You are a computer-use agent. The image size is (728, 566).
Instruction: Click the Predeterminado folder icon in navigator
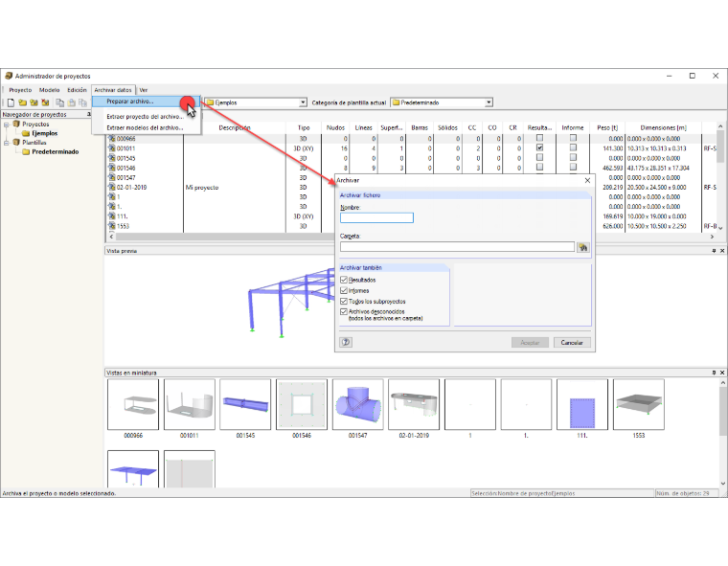coord(26,152)
